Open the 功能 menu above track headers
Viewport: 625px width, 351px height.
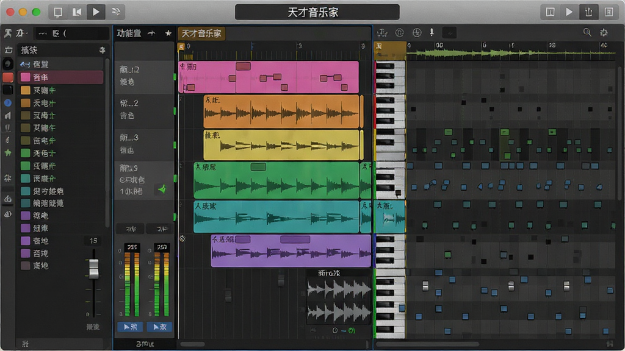tap(129, 34)
